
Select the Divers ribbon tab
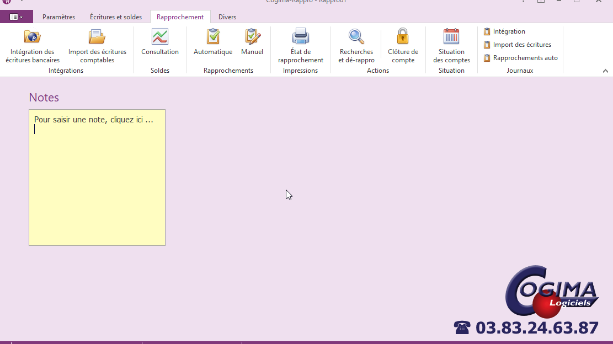(227, 17)
